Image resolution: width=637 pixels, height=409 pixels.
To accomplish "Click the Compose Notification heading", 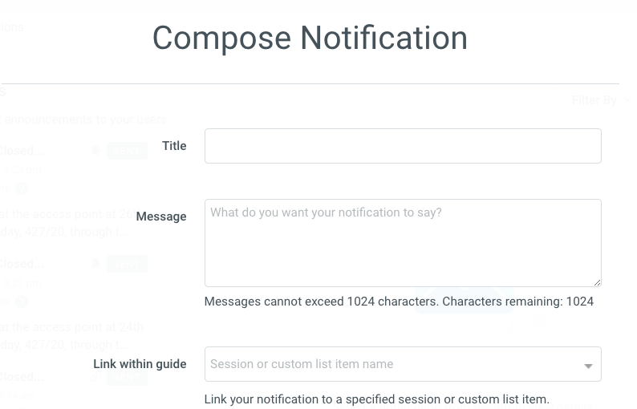I will (x=310, y=38).
